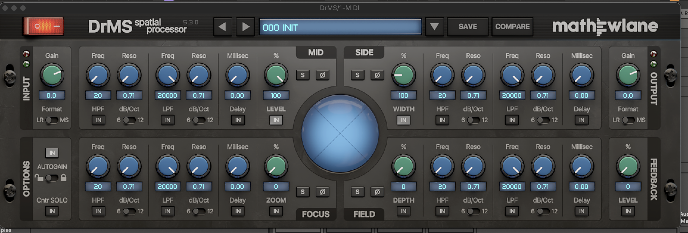Click the 000 INIT preset name display
Image resolution: width=688 pixels, height=233 pixels.
(x=340, y=27)
